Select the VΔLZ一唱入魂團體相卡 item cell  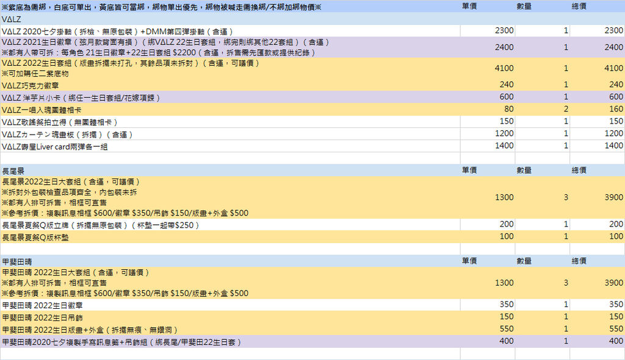[x=230, y=110]
